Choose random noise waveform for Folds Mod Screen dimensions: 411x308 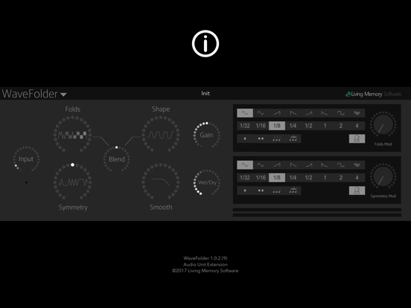[x=357, y=113]
